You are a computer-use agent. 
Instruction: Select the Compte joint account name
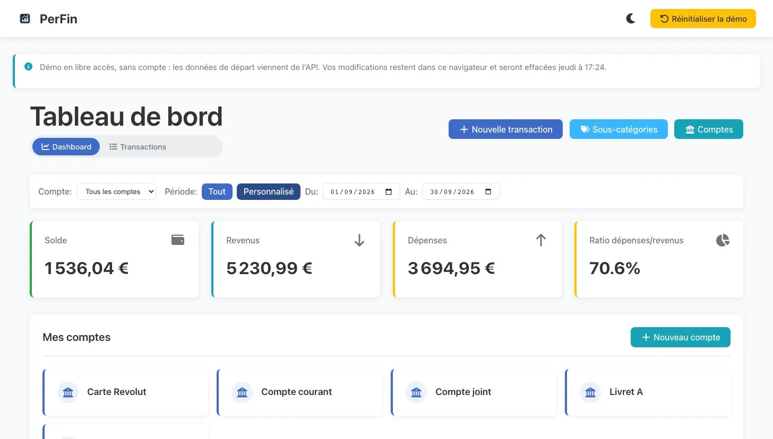point(463,392)
